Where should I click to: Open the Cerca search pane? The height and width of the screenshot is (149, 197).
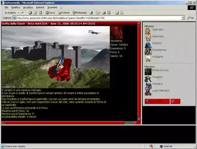(50, 13)
